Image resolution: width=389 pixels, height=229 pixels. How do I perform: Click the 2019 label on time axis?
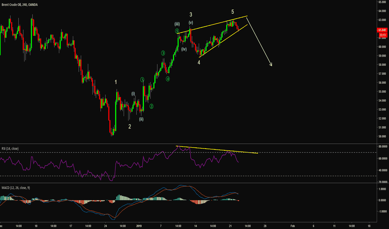click(x=139, y=226)
